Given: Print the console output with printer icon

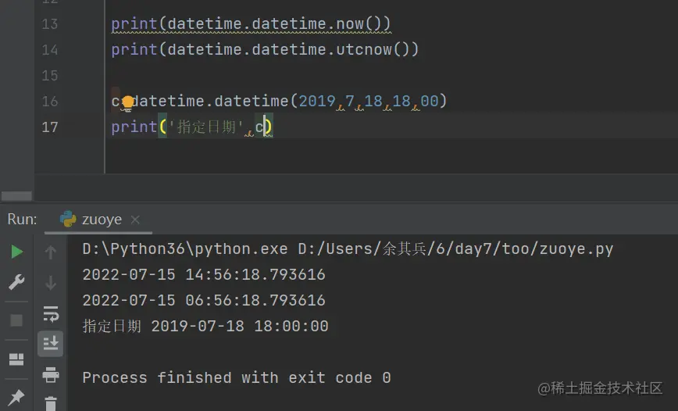Looking at the screenshot, I should pos(51,374).
